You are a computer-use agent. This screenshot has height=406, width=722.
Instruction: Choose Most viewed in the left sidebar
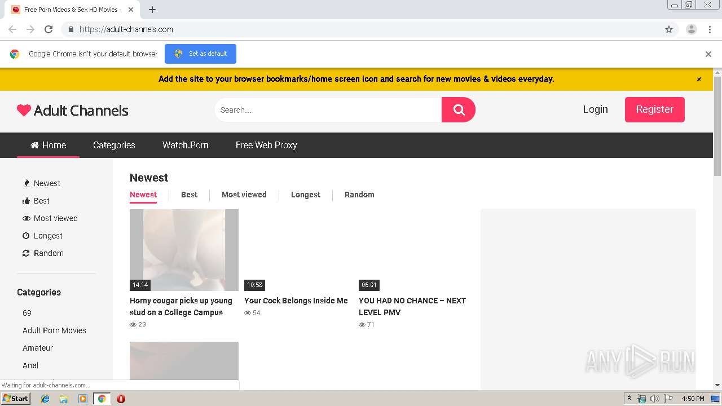[50, 218]
